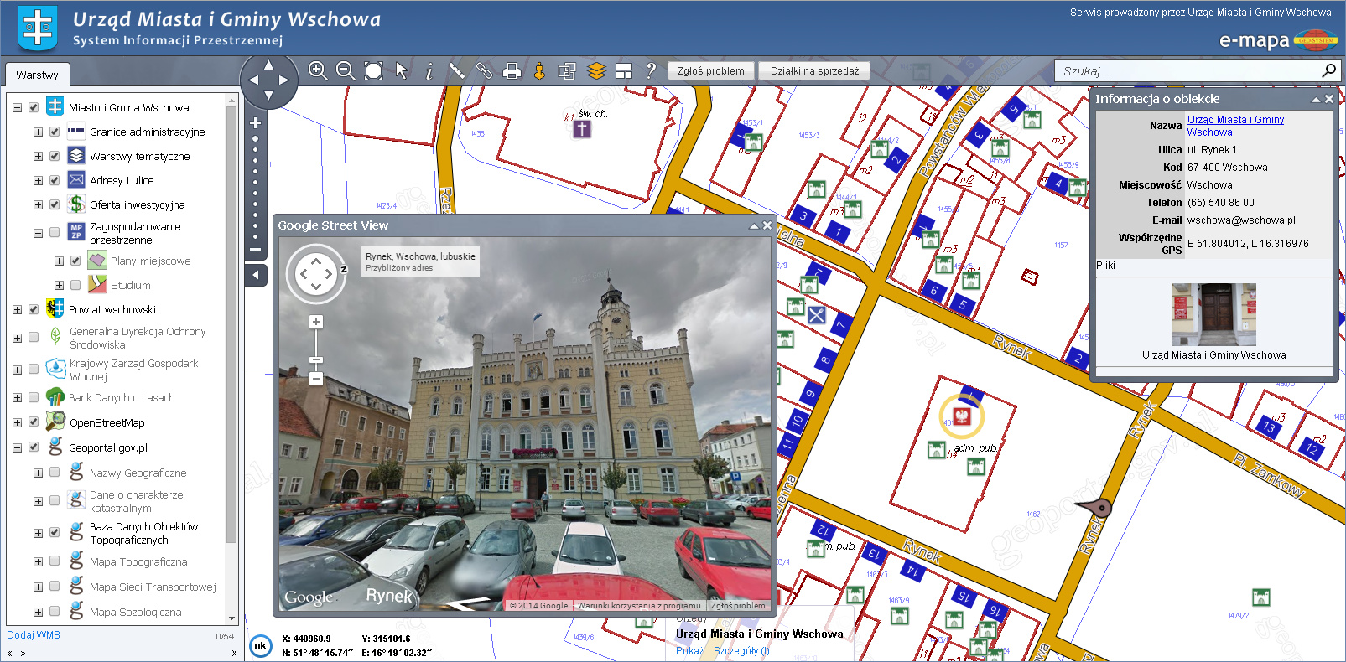The width and height of the screenshot is (1346, 662).
Task: Open the help question mark
Action: coord(651,71)
